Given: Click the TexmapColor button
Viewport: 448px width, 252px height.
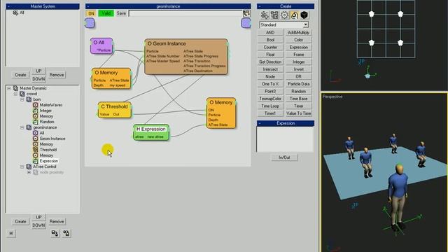Looking at the screenshot, I should (270, 99).
